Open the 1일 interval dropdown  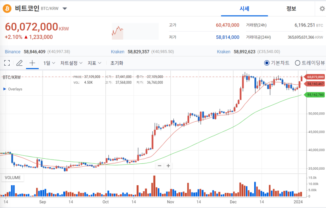pos(49,63)
